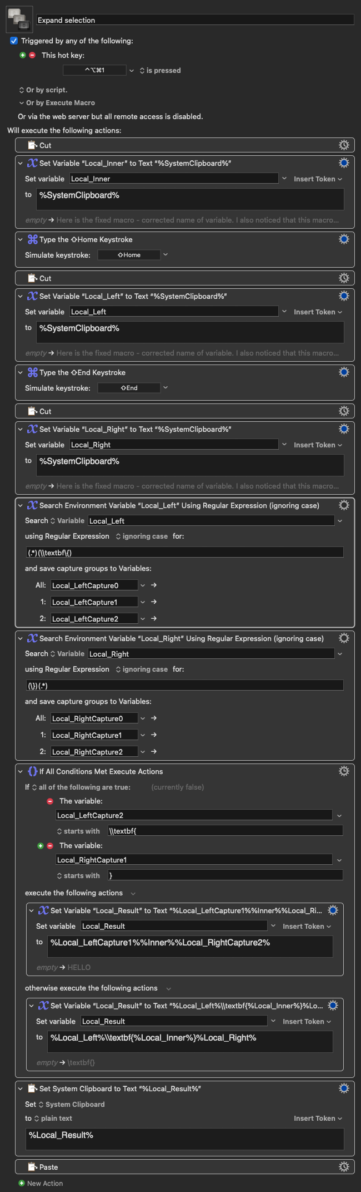This screenshot has height=1192, width=361.
Task: Click the regex field containing (\})(.*)
Action: (184, 685)
